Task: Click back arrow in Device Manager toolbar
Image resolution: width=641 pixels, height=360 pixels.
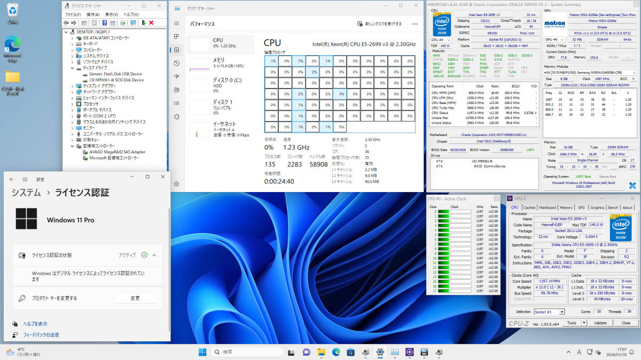Action: click(67, 22)
